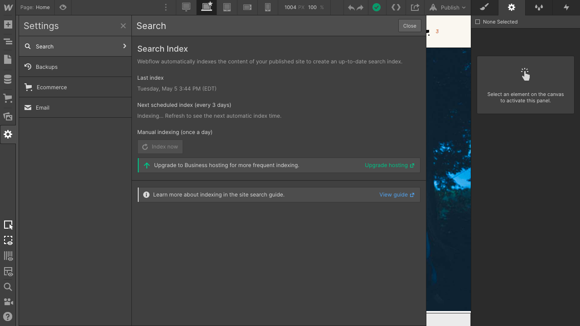
Task: Click the chevron on the Search row
Action: 125,46
